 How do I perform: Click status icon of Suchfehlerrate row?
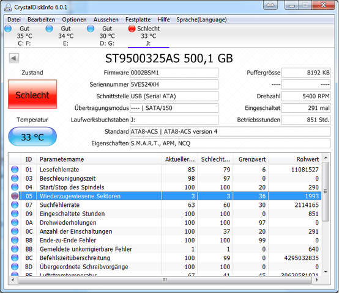pyautogui.click(x=15, y=205)
